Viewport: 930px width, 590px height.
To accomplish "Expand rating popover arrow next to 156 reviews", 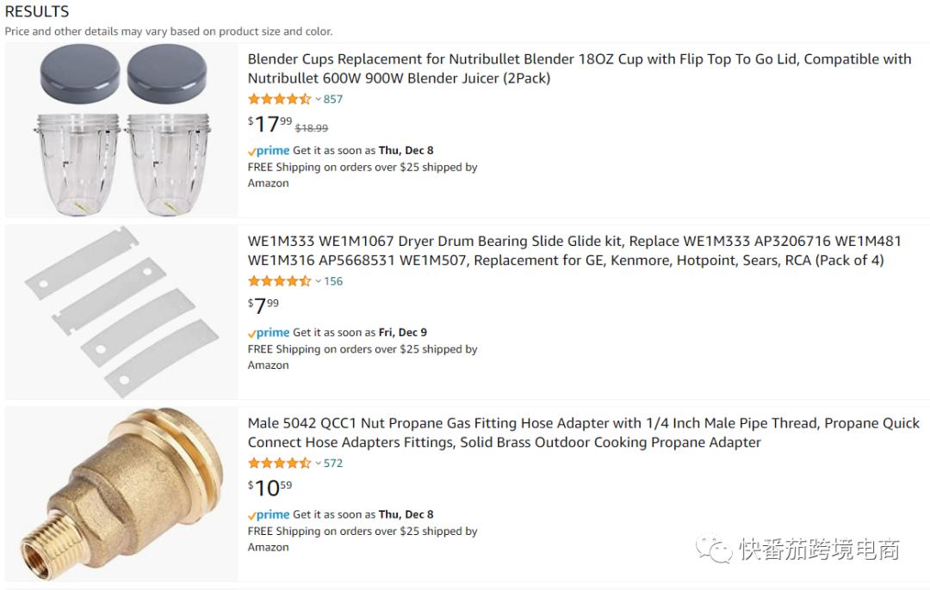I will 318,282.
